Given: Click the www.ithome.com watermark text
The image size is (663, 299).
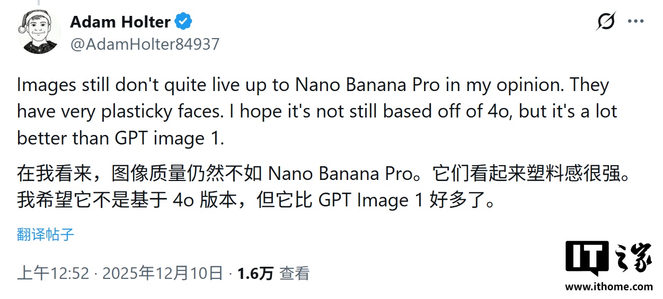Looking at the screenshot, I should pos(608,287).
